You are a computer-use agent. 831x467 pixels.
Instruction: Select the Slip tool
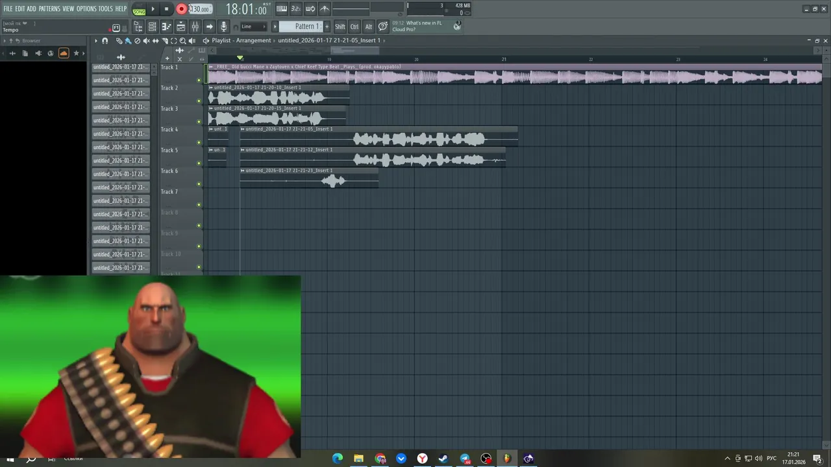155,41
